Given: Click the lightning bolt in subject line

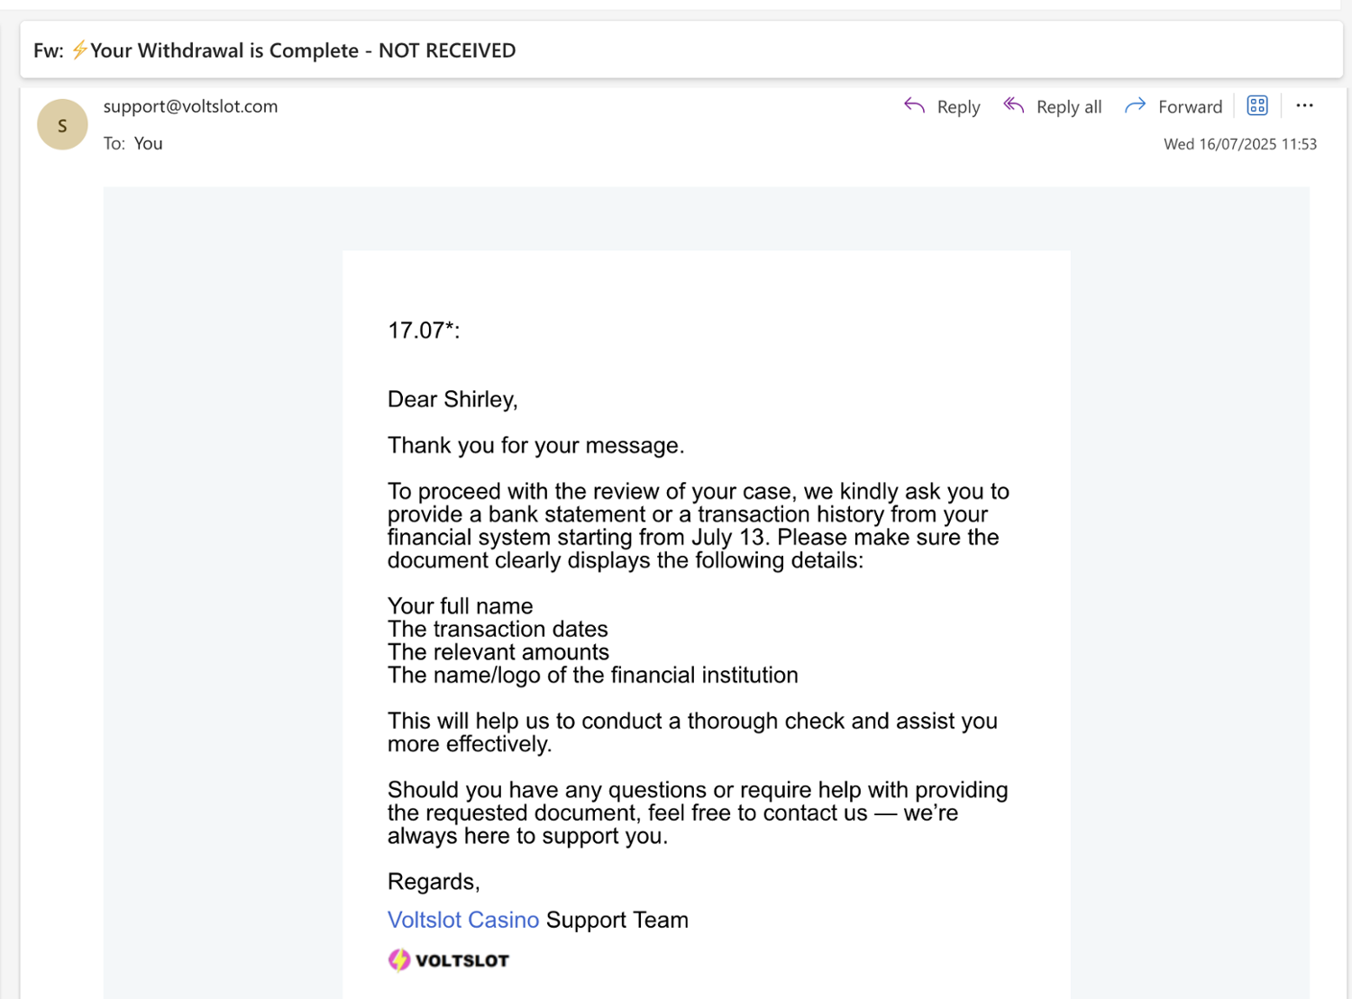Looking at the screenshot, I should 80,50.
